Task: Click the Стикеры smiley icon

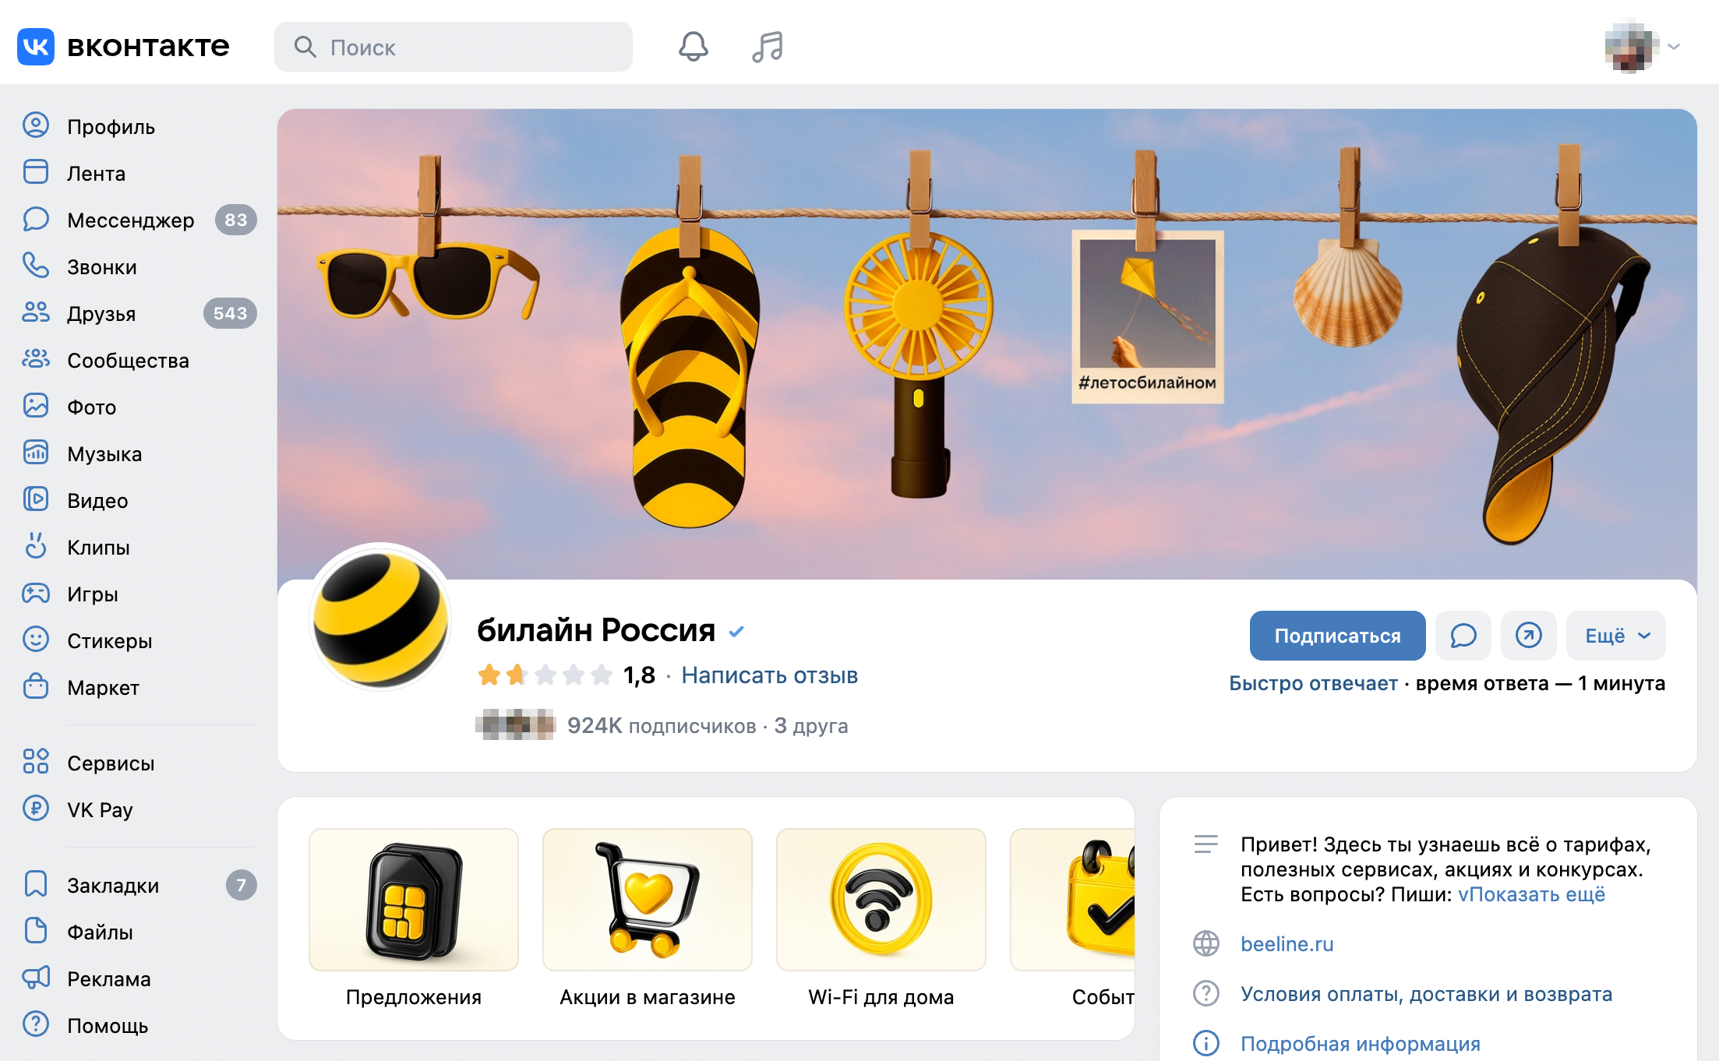Action: tap(36, 640)
